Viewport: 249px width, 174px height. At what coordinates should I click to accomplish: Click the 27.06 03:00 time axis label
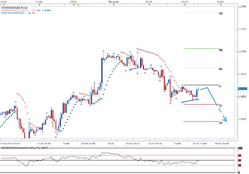click(x=44, y=144)
